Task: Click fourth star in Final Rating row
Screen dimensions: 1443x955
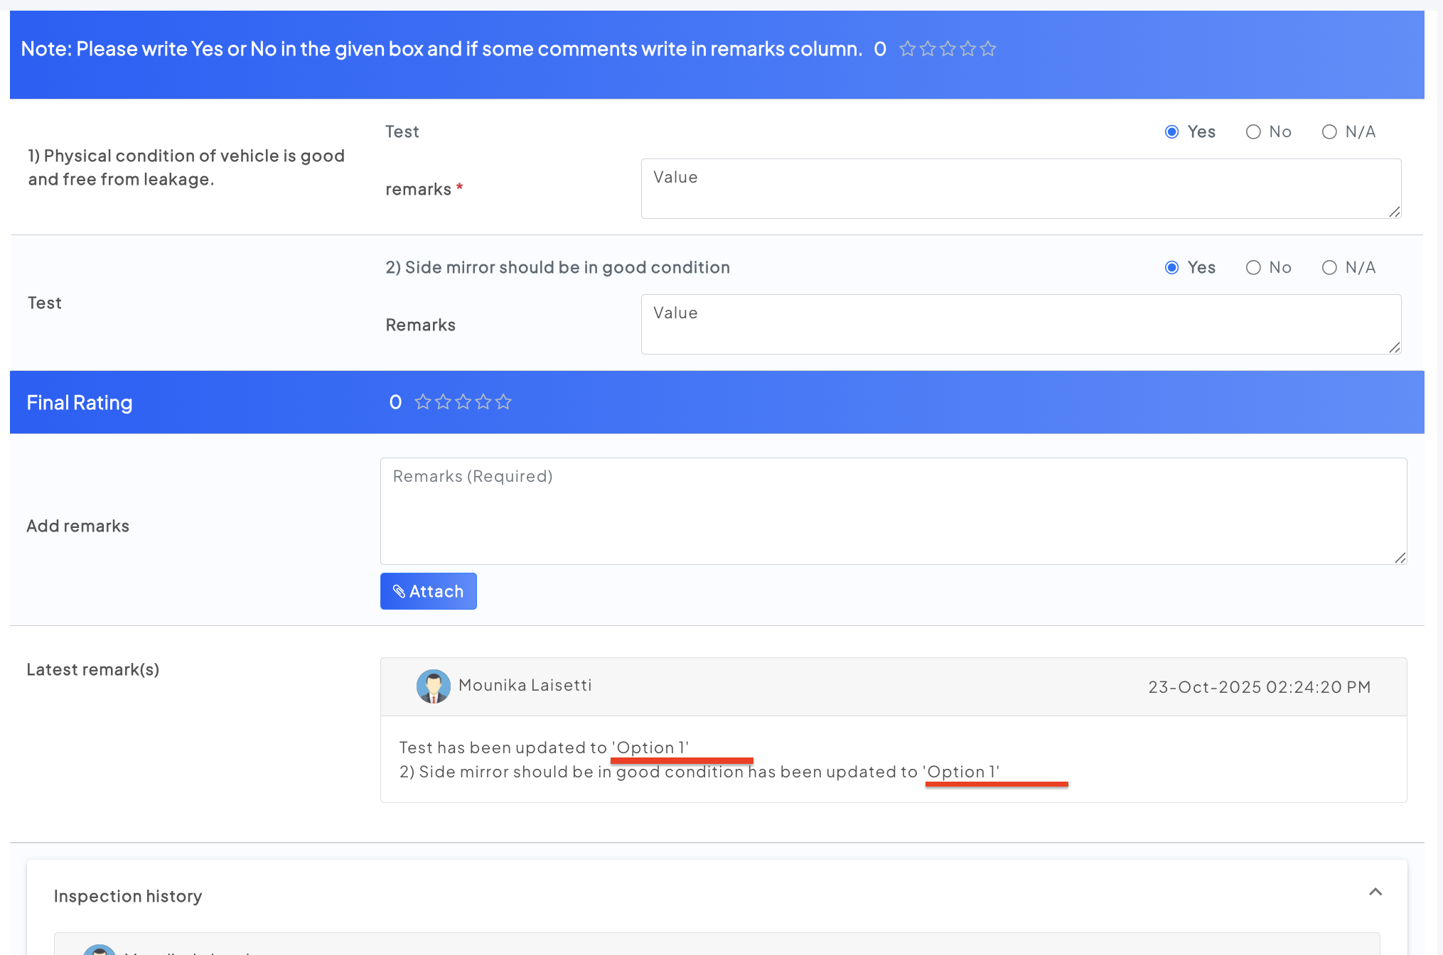Action: pyautogui.click(x=483, y=402)
